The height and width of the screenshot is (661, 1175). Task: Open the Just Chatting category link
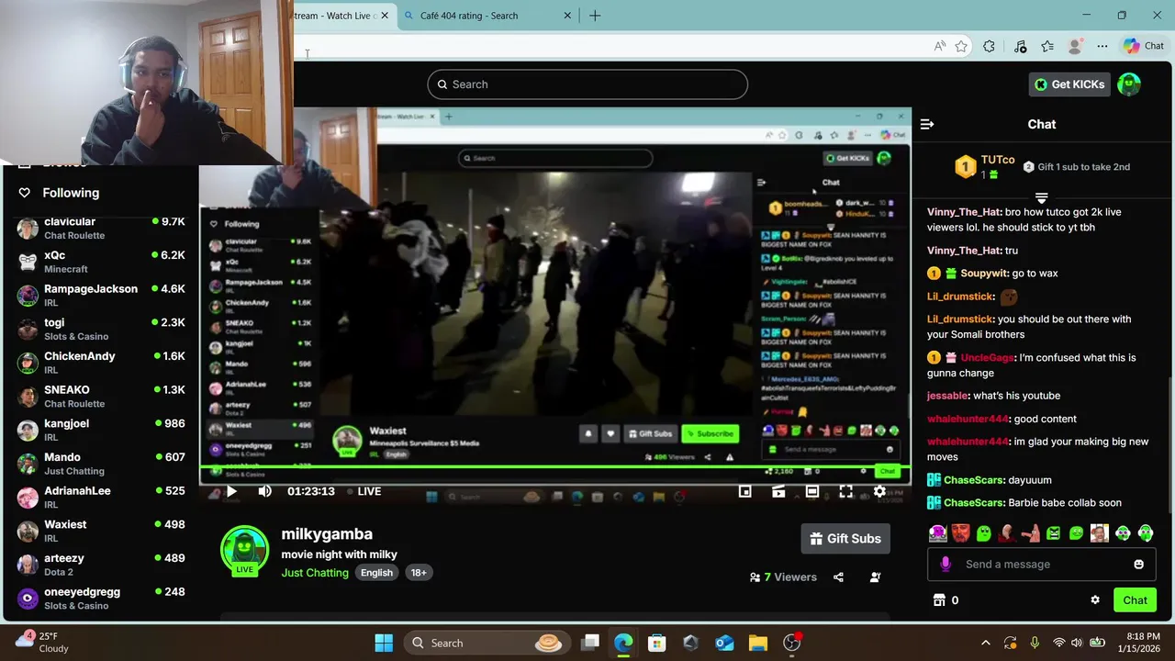pos(315,573)
